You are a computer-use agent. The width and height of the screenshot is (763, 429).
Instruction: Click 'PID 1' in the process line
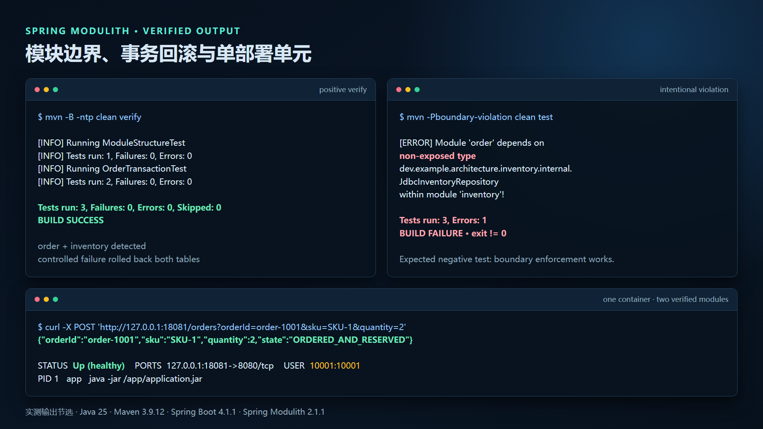(48, 379)
